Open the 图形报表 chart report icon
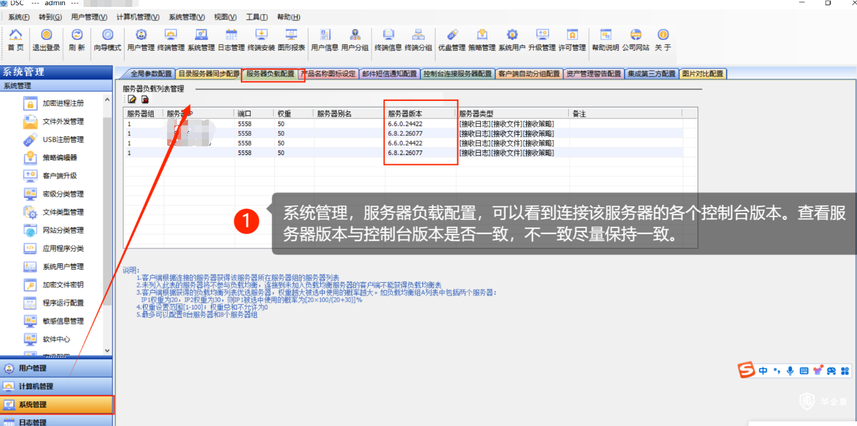Image resolution: width=857 pixels, height=426 pixels. 291,40
